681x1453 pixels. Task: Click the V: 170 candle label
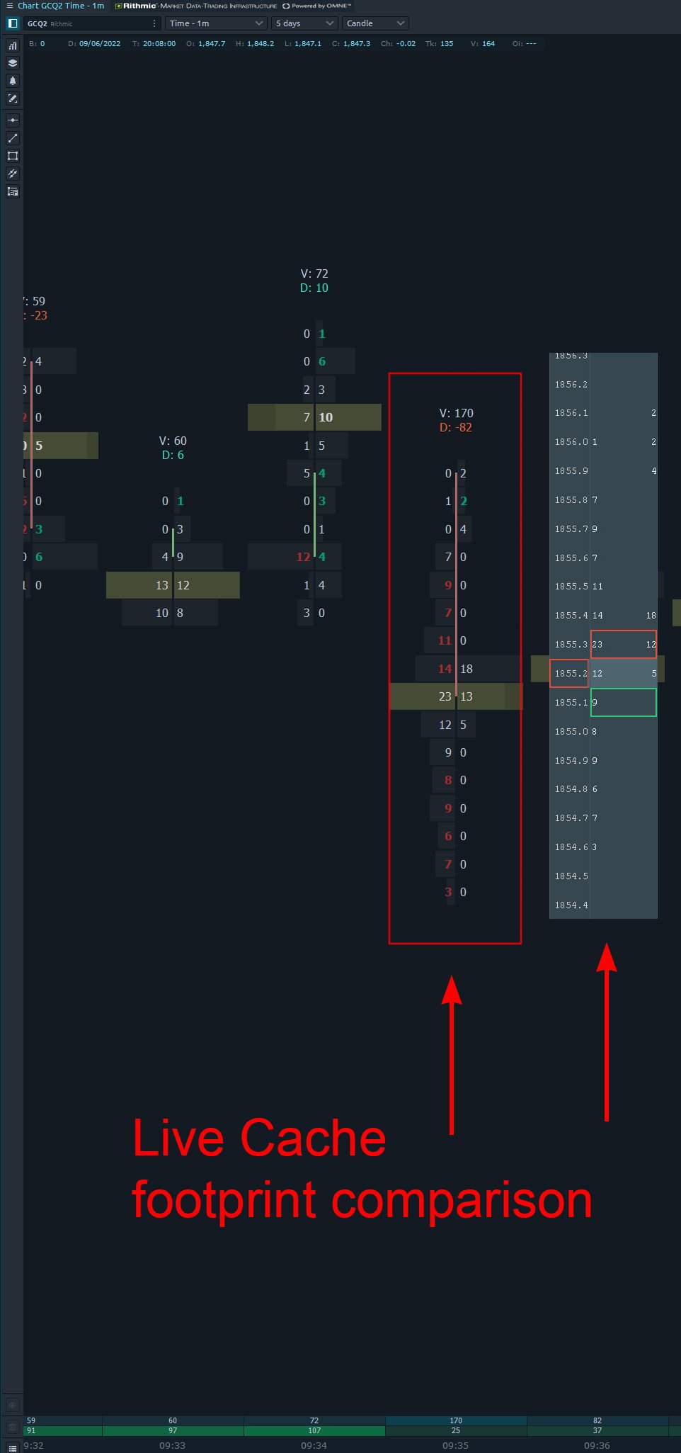pyautogui.click(x=456, y=413)
